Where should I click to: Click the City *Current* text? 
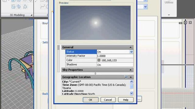click(x=72, y=82)
